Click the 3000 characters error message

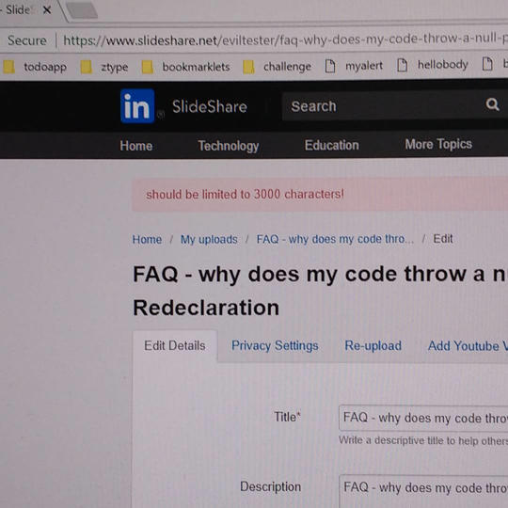pyautogui.click(x=245, y=195)
